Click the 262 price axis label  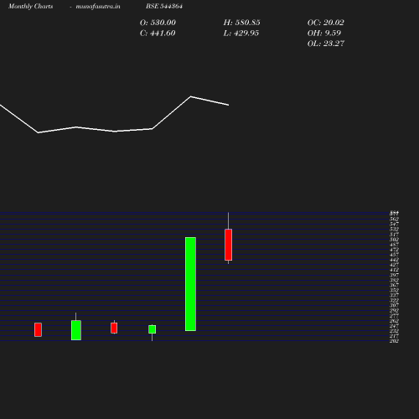click(394, 321)
